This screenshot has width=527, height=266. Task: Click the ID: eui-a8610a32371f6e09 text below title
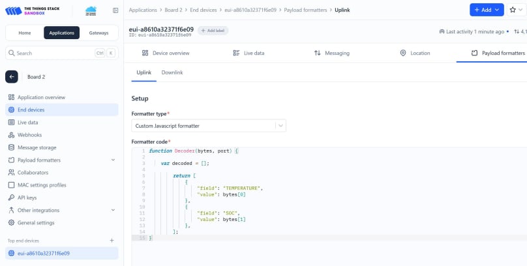160,35
